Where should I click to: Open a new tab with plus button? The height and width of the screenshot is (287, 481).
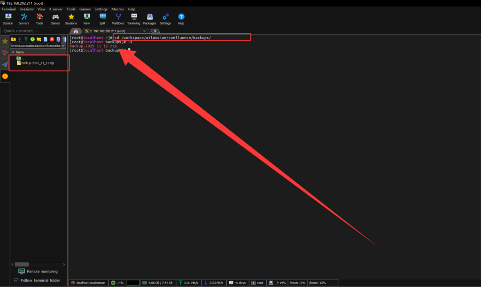155,31
